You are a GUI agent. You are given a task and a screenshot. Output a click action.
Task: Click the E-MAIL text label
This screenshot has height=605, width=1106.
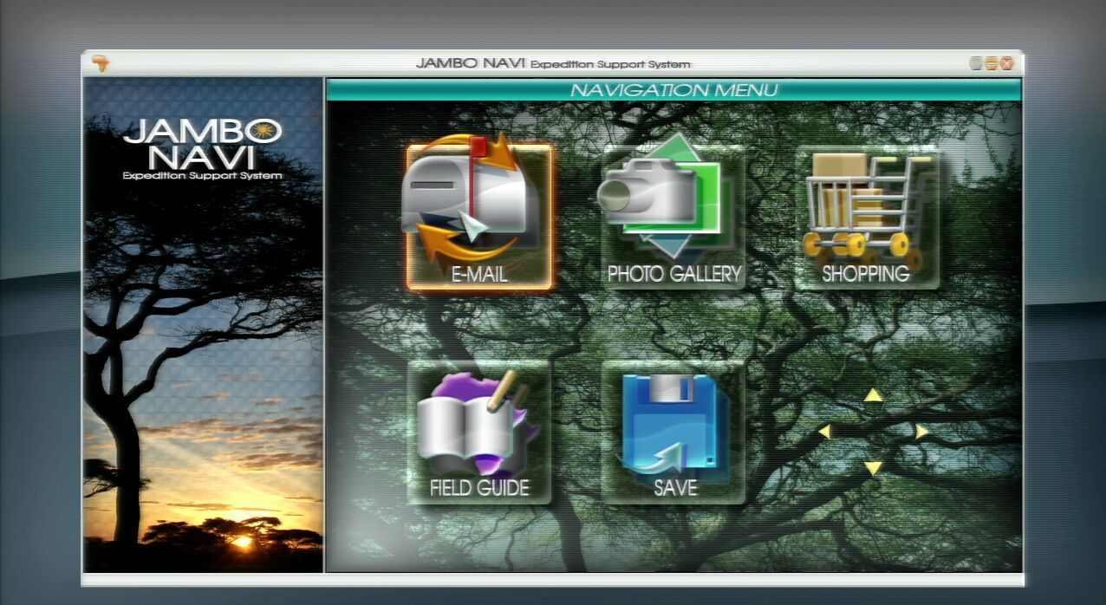pyautogui.click(x=479, y=274)
